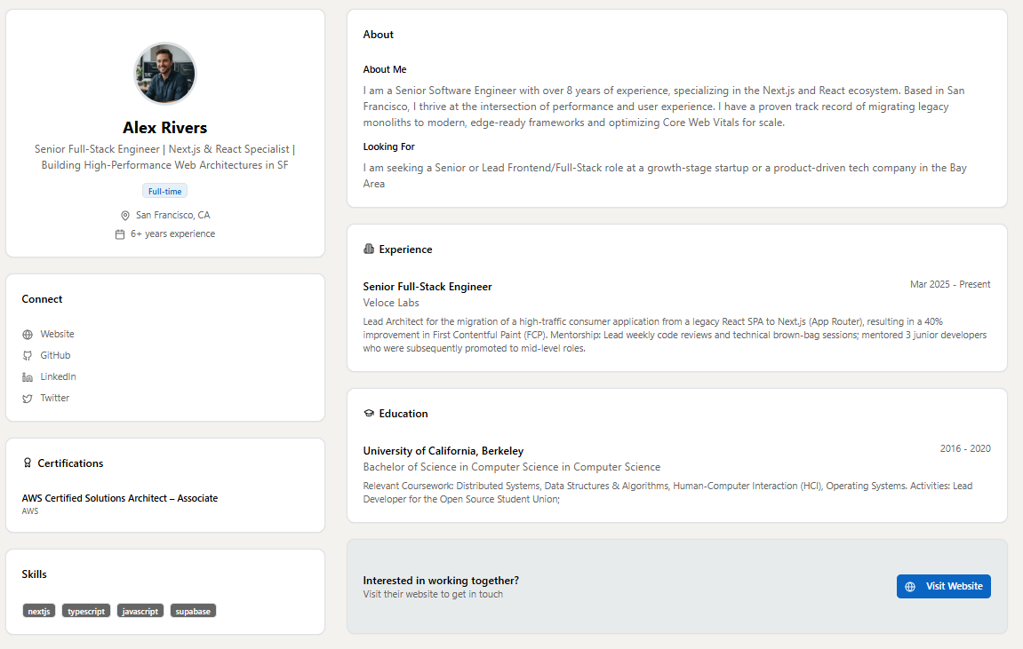Click the graduation cap Education icon
Viewport: 1023px width, 649px height.
(x=369, y=414)
